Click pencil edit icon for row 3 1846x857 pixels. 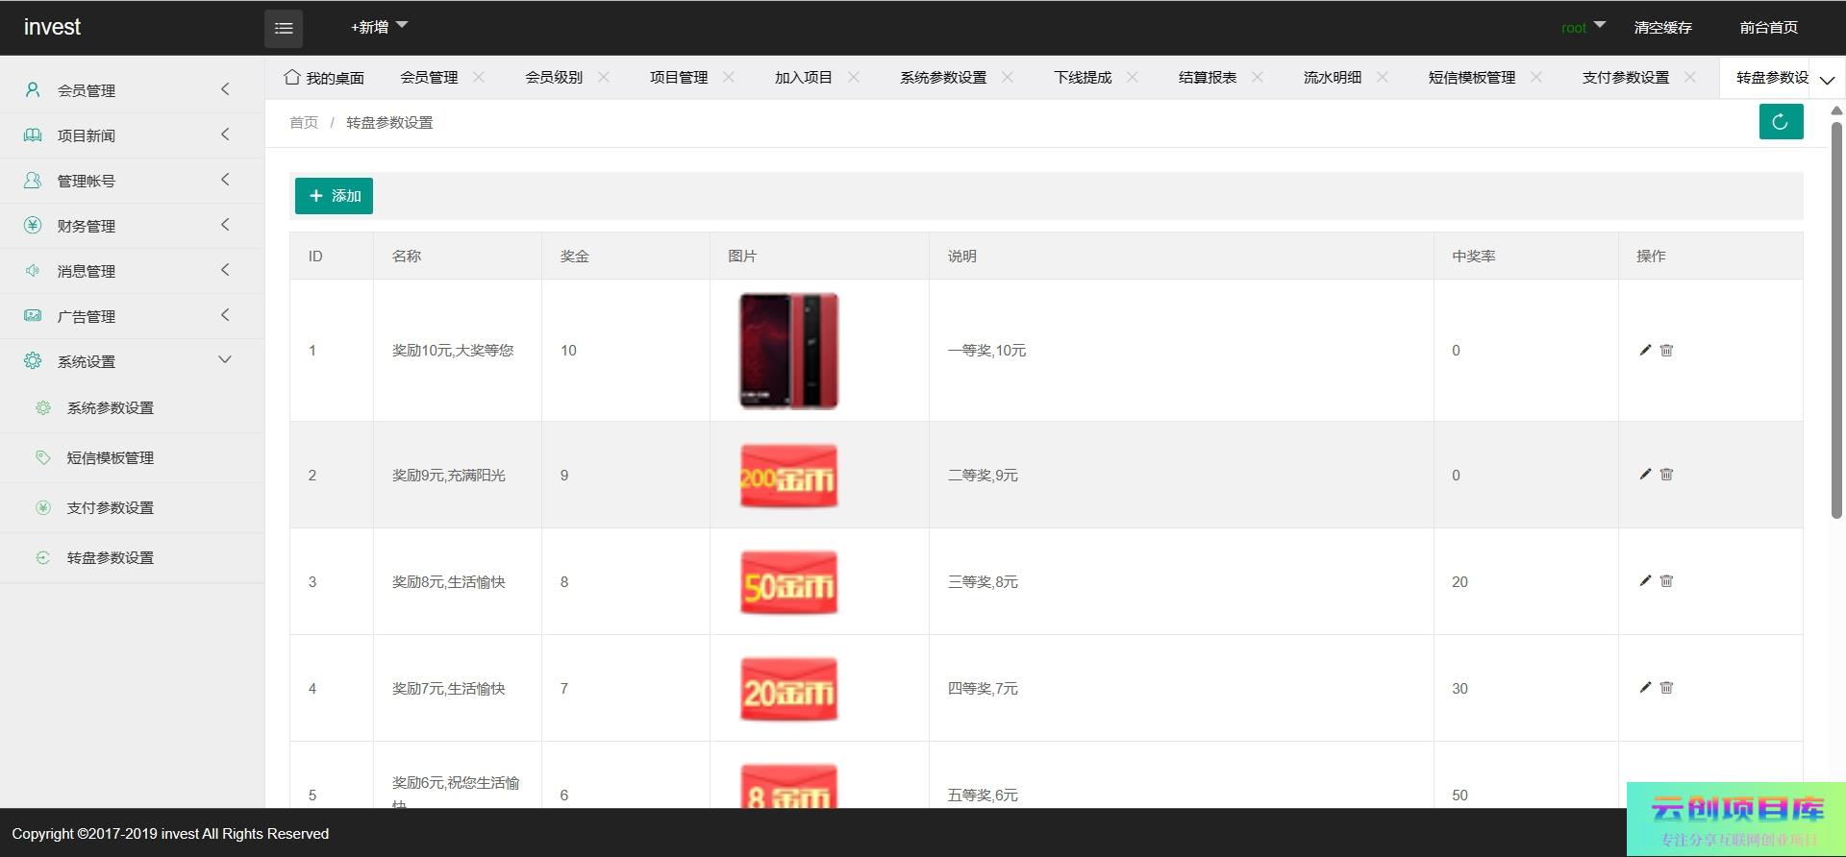[x=1645, y=581]
